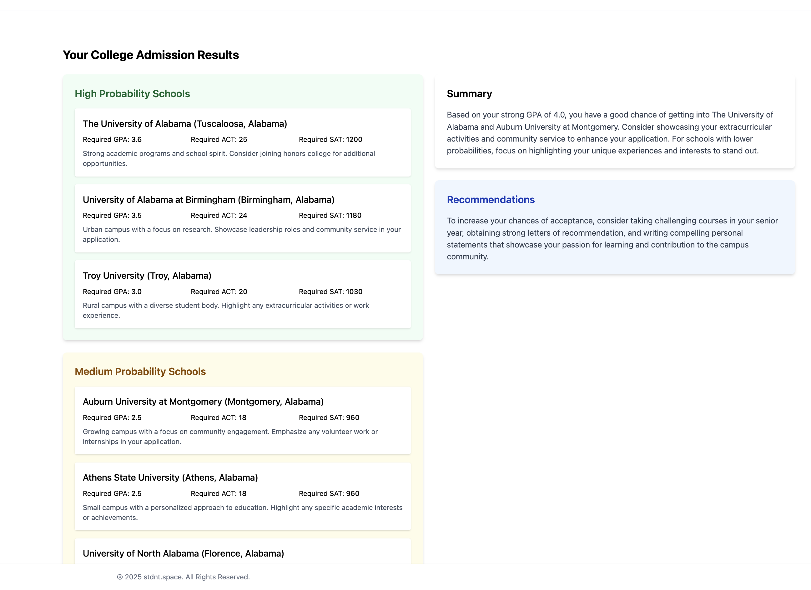Click Athens State's 'Required SAT: 960' value

[x=329, y=493]
